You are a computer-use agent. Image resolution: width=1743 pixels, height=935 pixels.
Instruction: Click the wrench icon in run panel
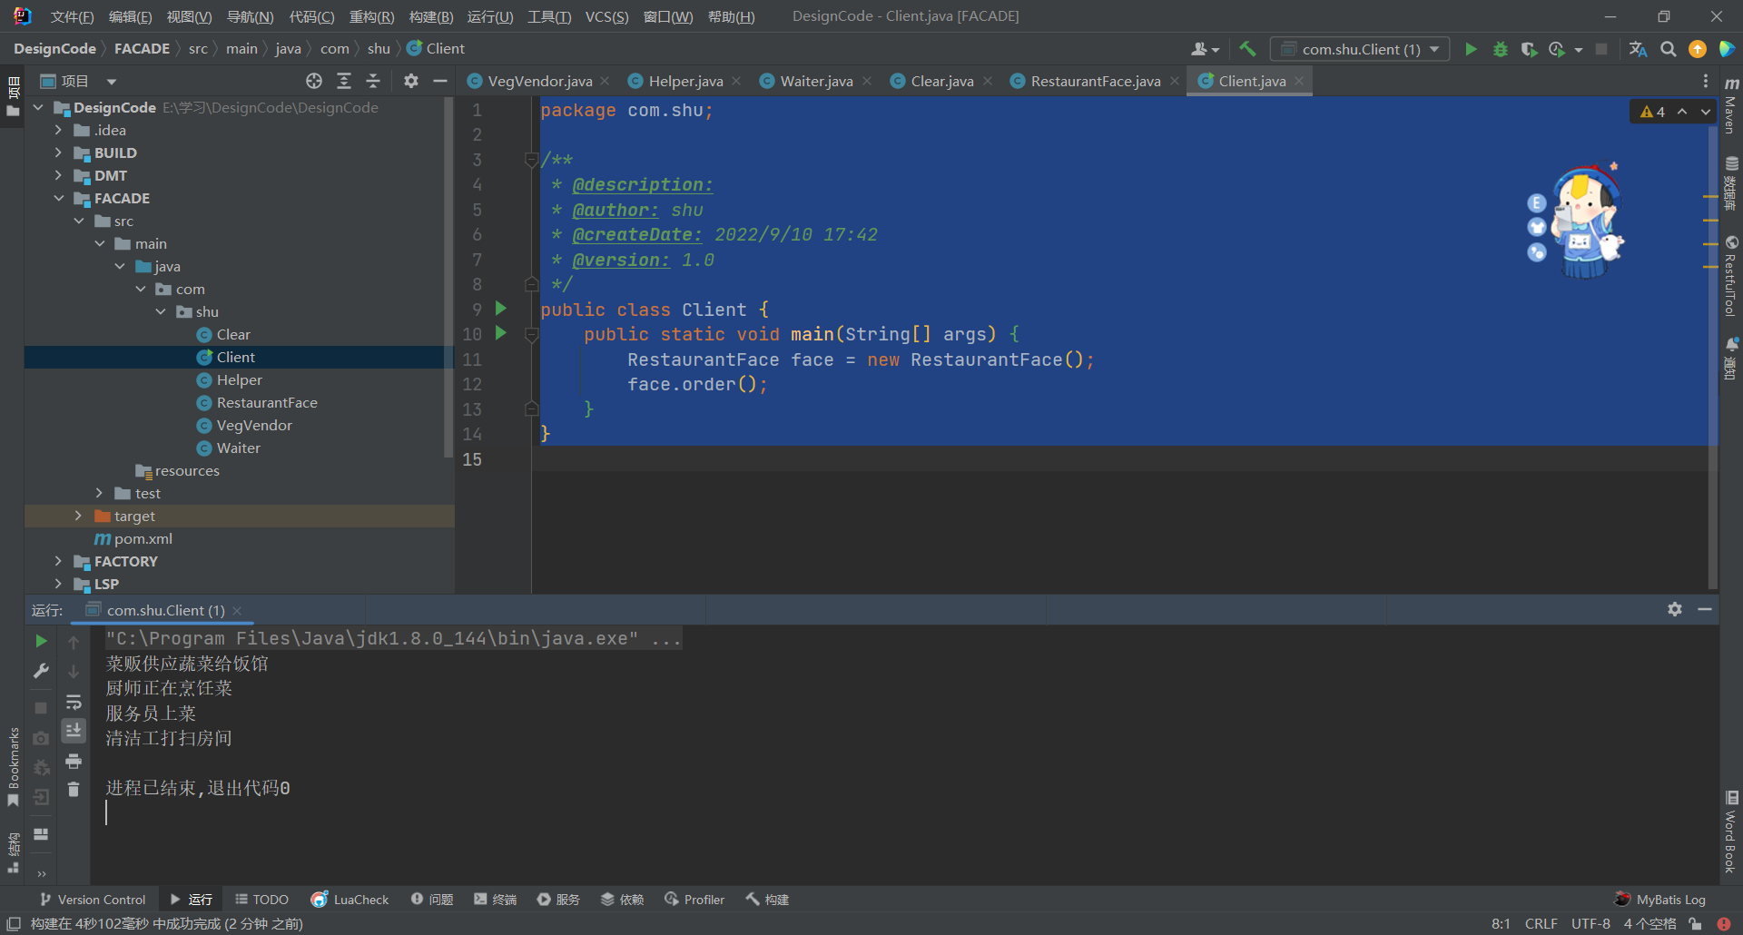click(41, 671)
